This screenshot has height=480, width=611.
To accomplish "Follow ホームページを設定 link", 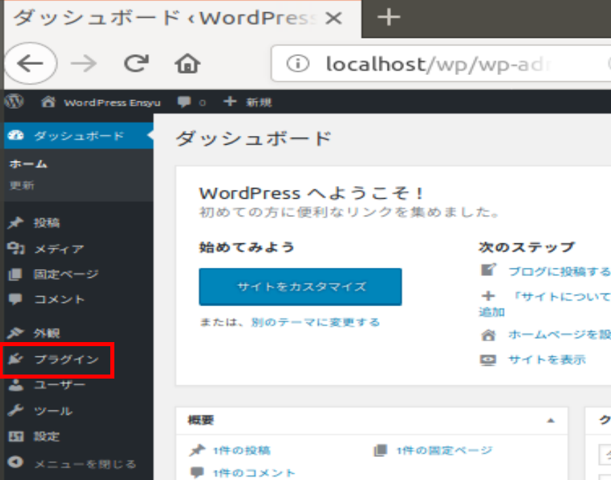I will [x=560, y=335].
